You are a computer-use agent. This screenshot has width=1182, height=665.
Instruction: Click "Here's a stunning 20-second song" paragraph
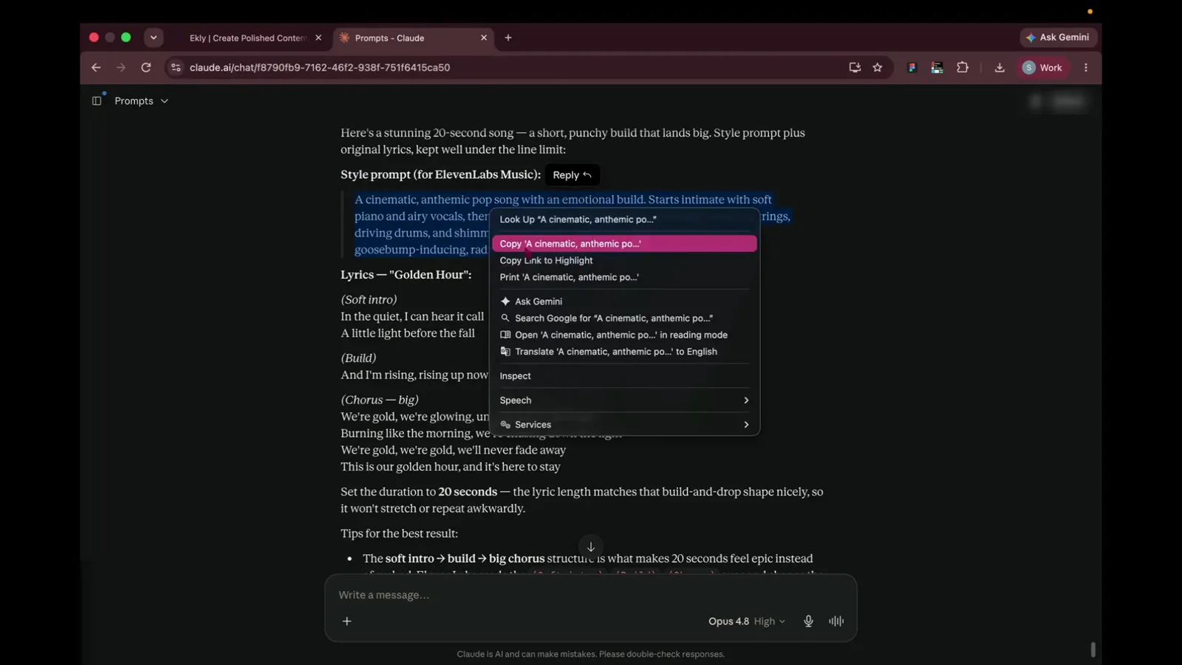[x=573, y=141]
